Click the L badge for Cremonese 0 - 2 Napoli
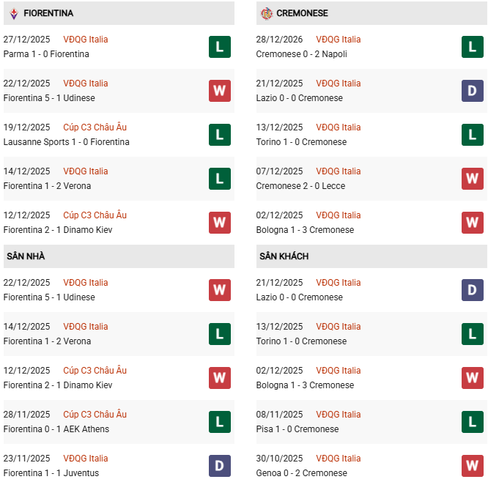The height and width of the screenshot is (482, 488). coord(472,47)
